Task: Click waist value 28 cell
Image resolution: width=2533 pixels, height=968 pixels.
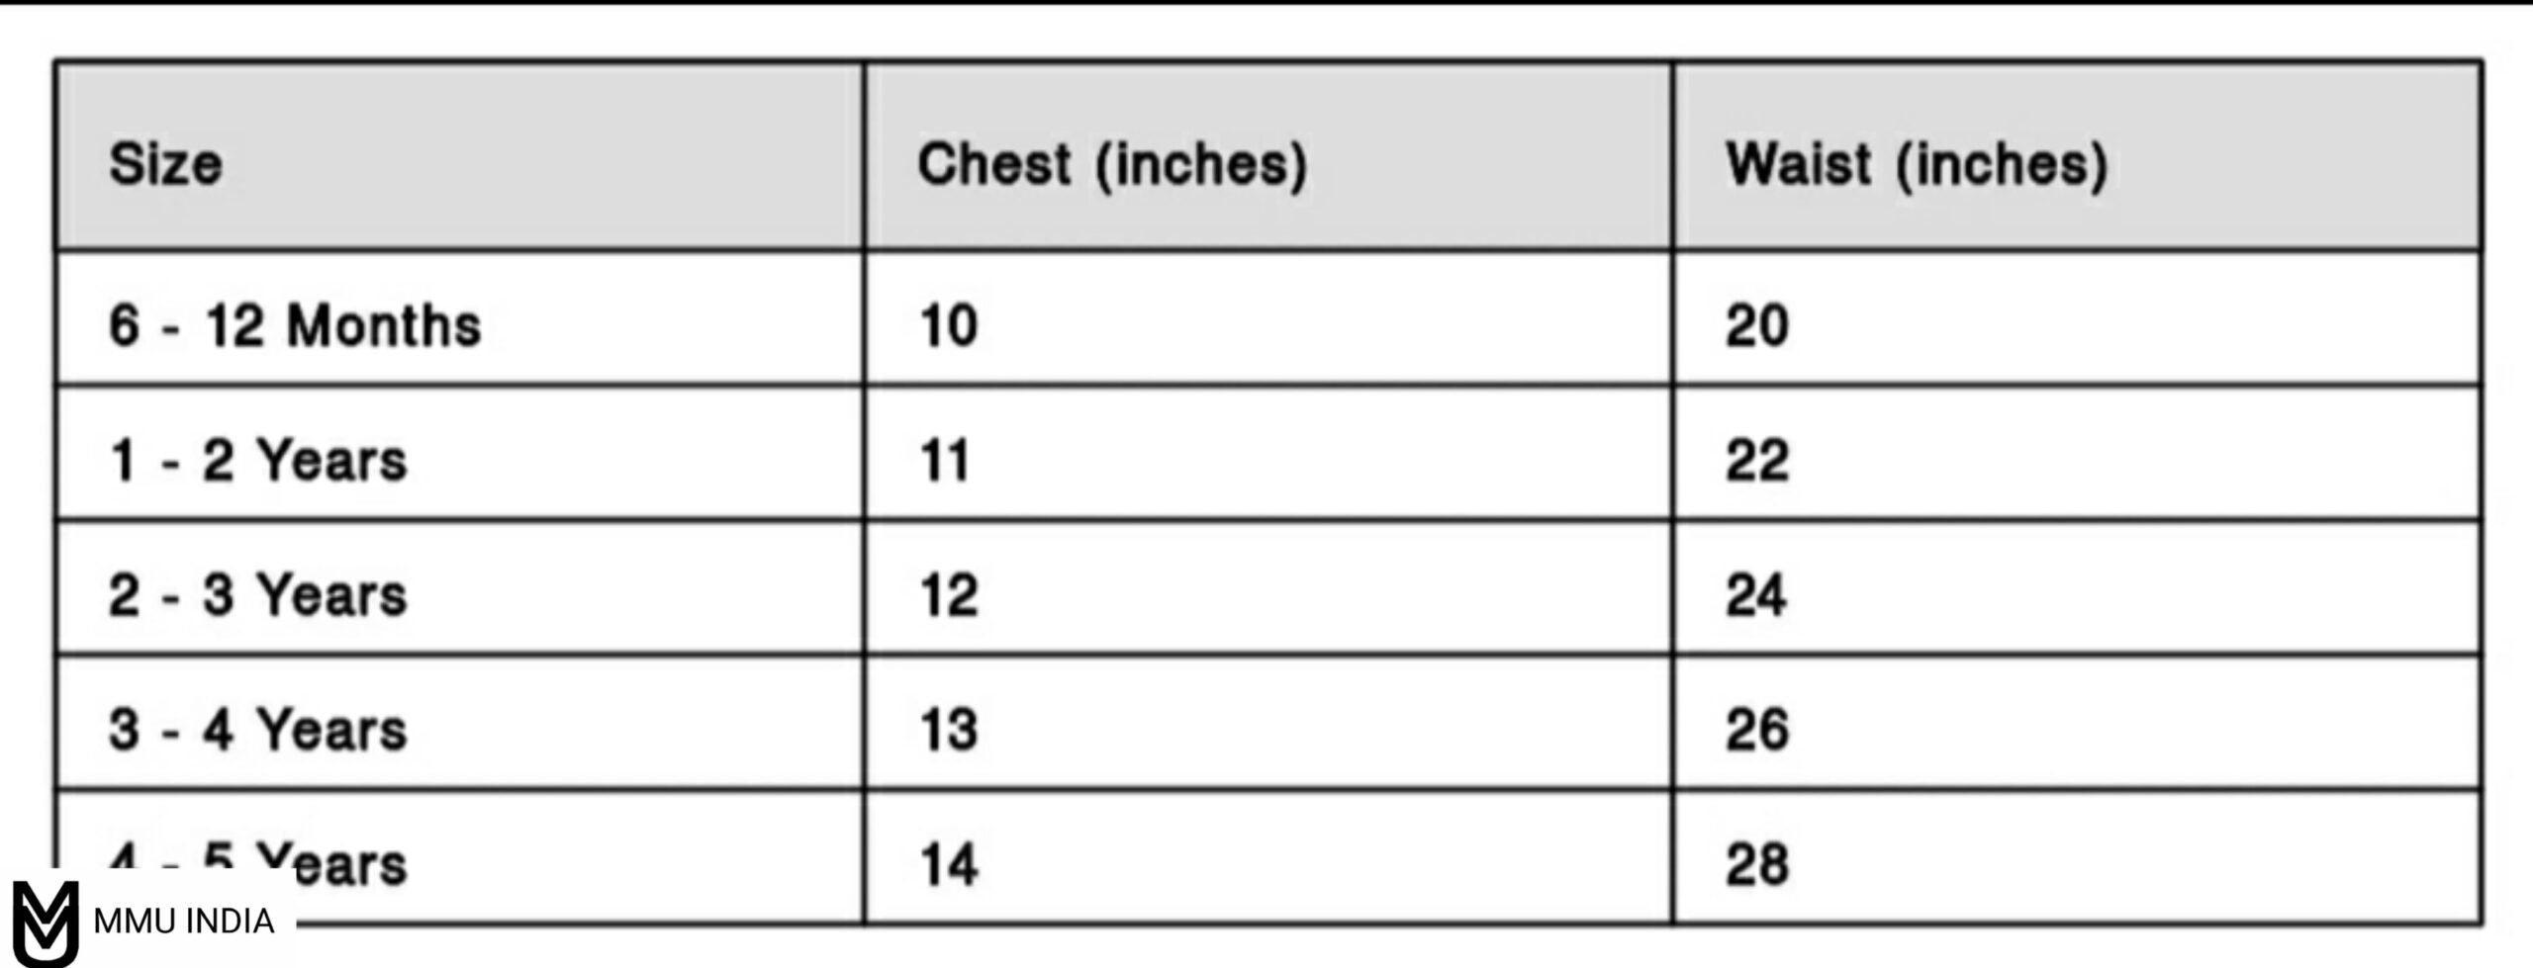Action: click(x=1756, y=863)
